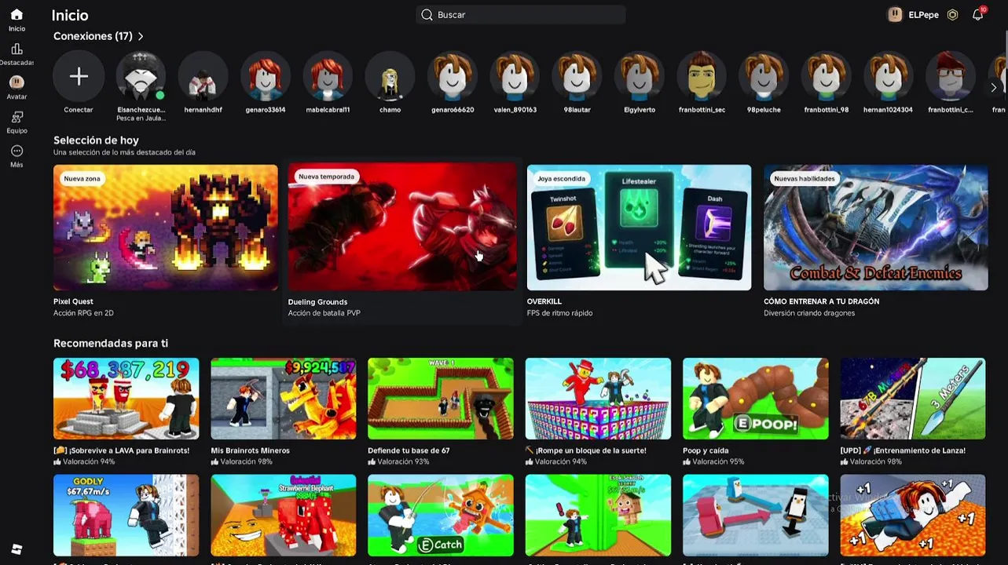
Task: Open Dueling Grounds featured thumbnail
Action: (x=402, y=226)
